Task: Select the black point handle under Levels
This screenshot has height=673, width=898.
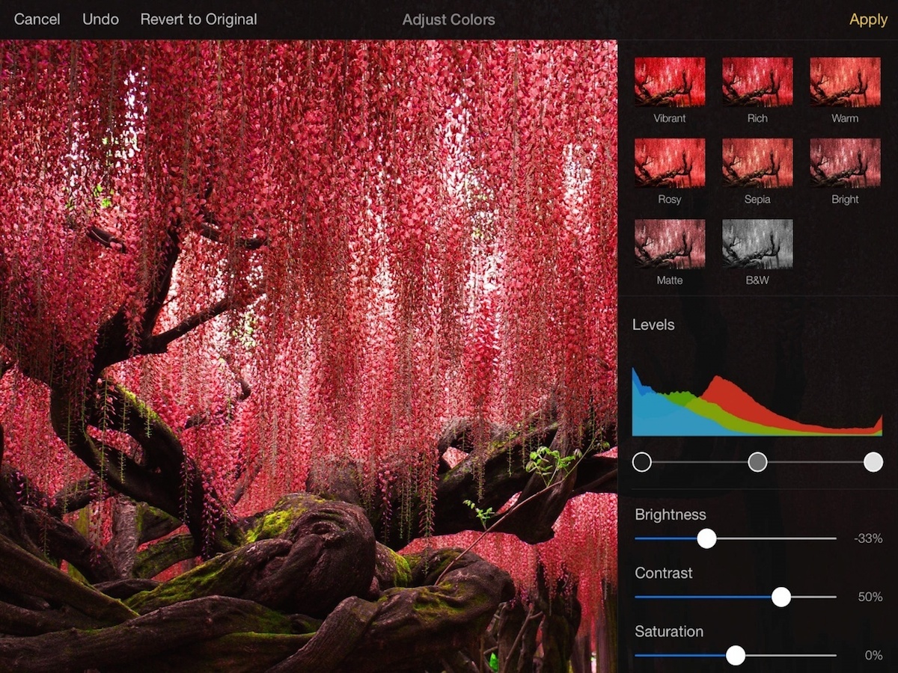Action: [x=641, y=462]
